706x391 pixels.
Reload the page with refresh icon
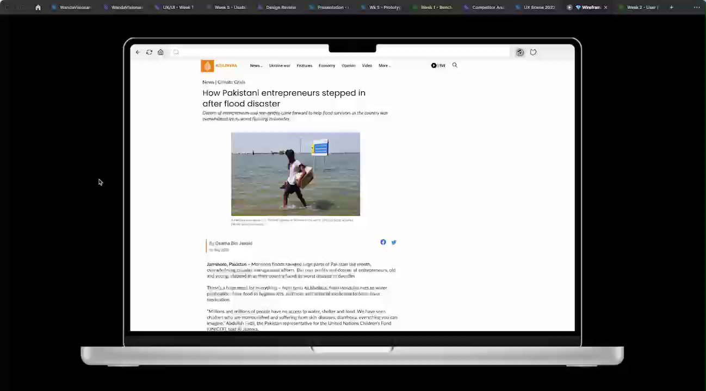pos(149,52)
